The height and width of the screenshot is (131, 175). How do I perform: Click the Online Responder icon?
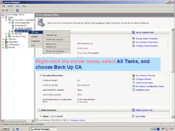[x=13, y=23]
